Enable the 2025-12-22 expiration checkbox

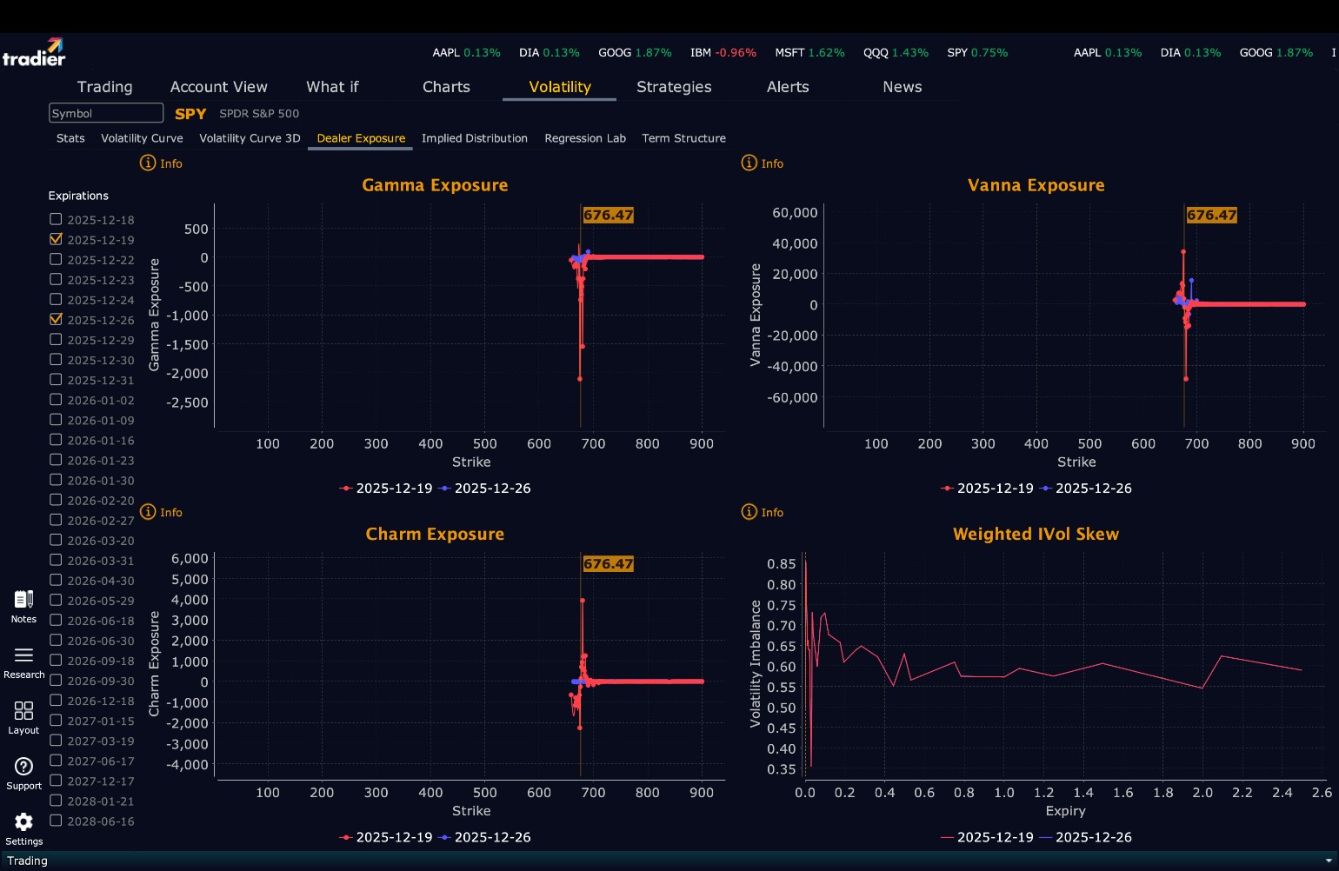coord(56,259)
